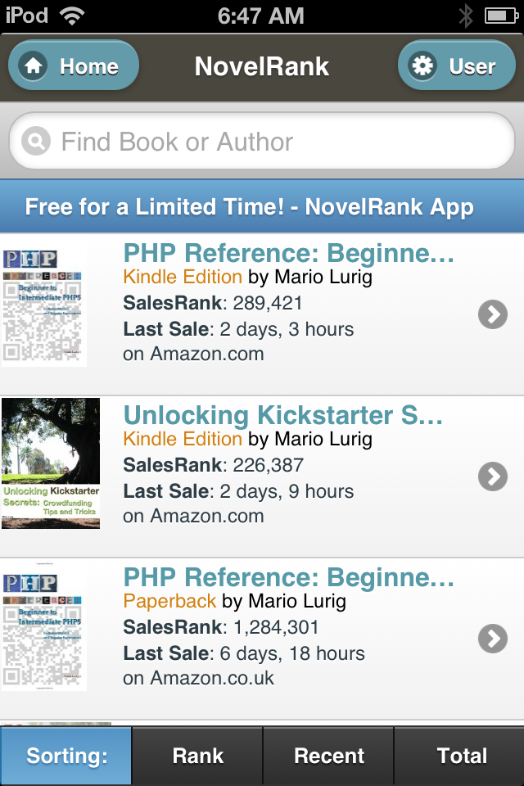Open Paperback PHP Reference via its arrow
The height and width of the screenshot is (786, 524).
(x=492, y=639)
